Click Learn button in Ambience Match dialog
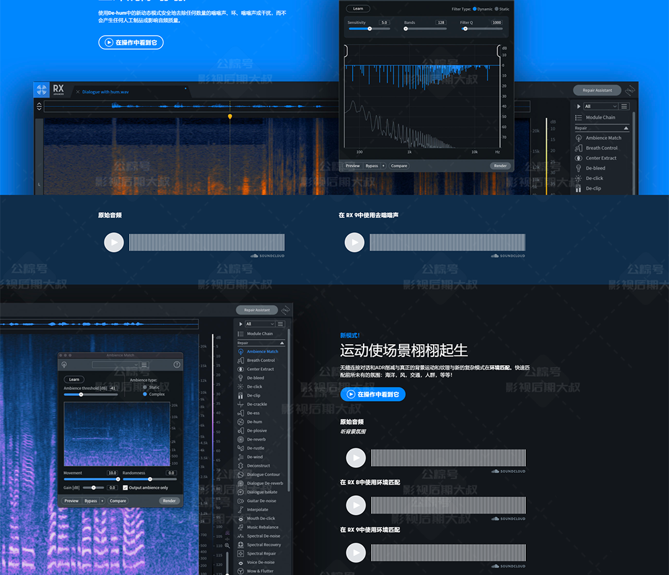 (x=74, y=379)
